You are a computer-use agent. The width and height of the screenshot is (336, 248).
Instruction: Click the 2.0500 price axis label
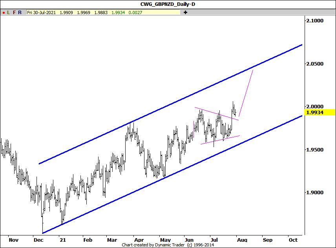coord(315,64)
